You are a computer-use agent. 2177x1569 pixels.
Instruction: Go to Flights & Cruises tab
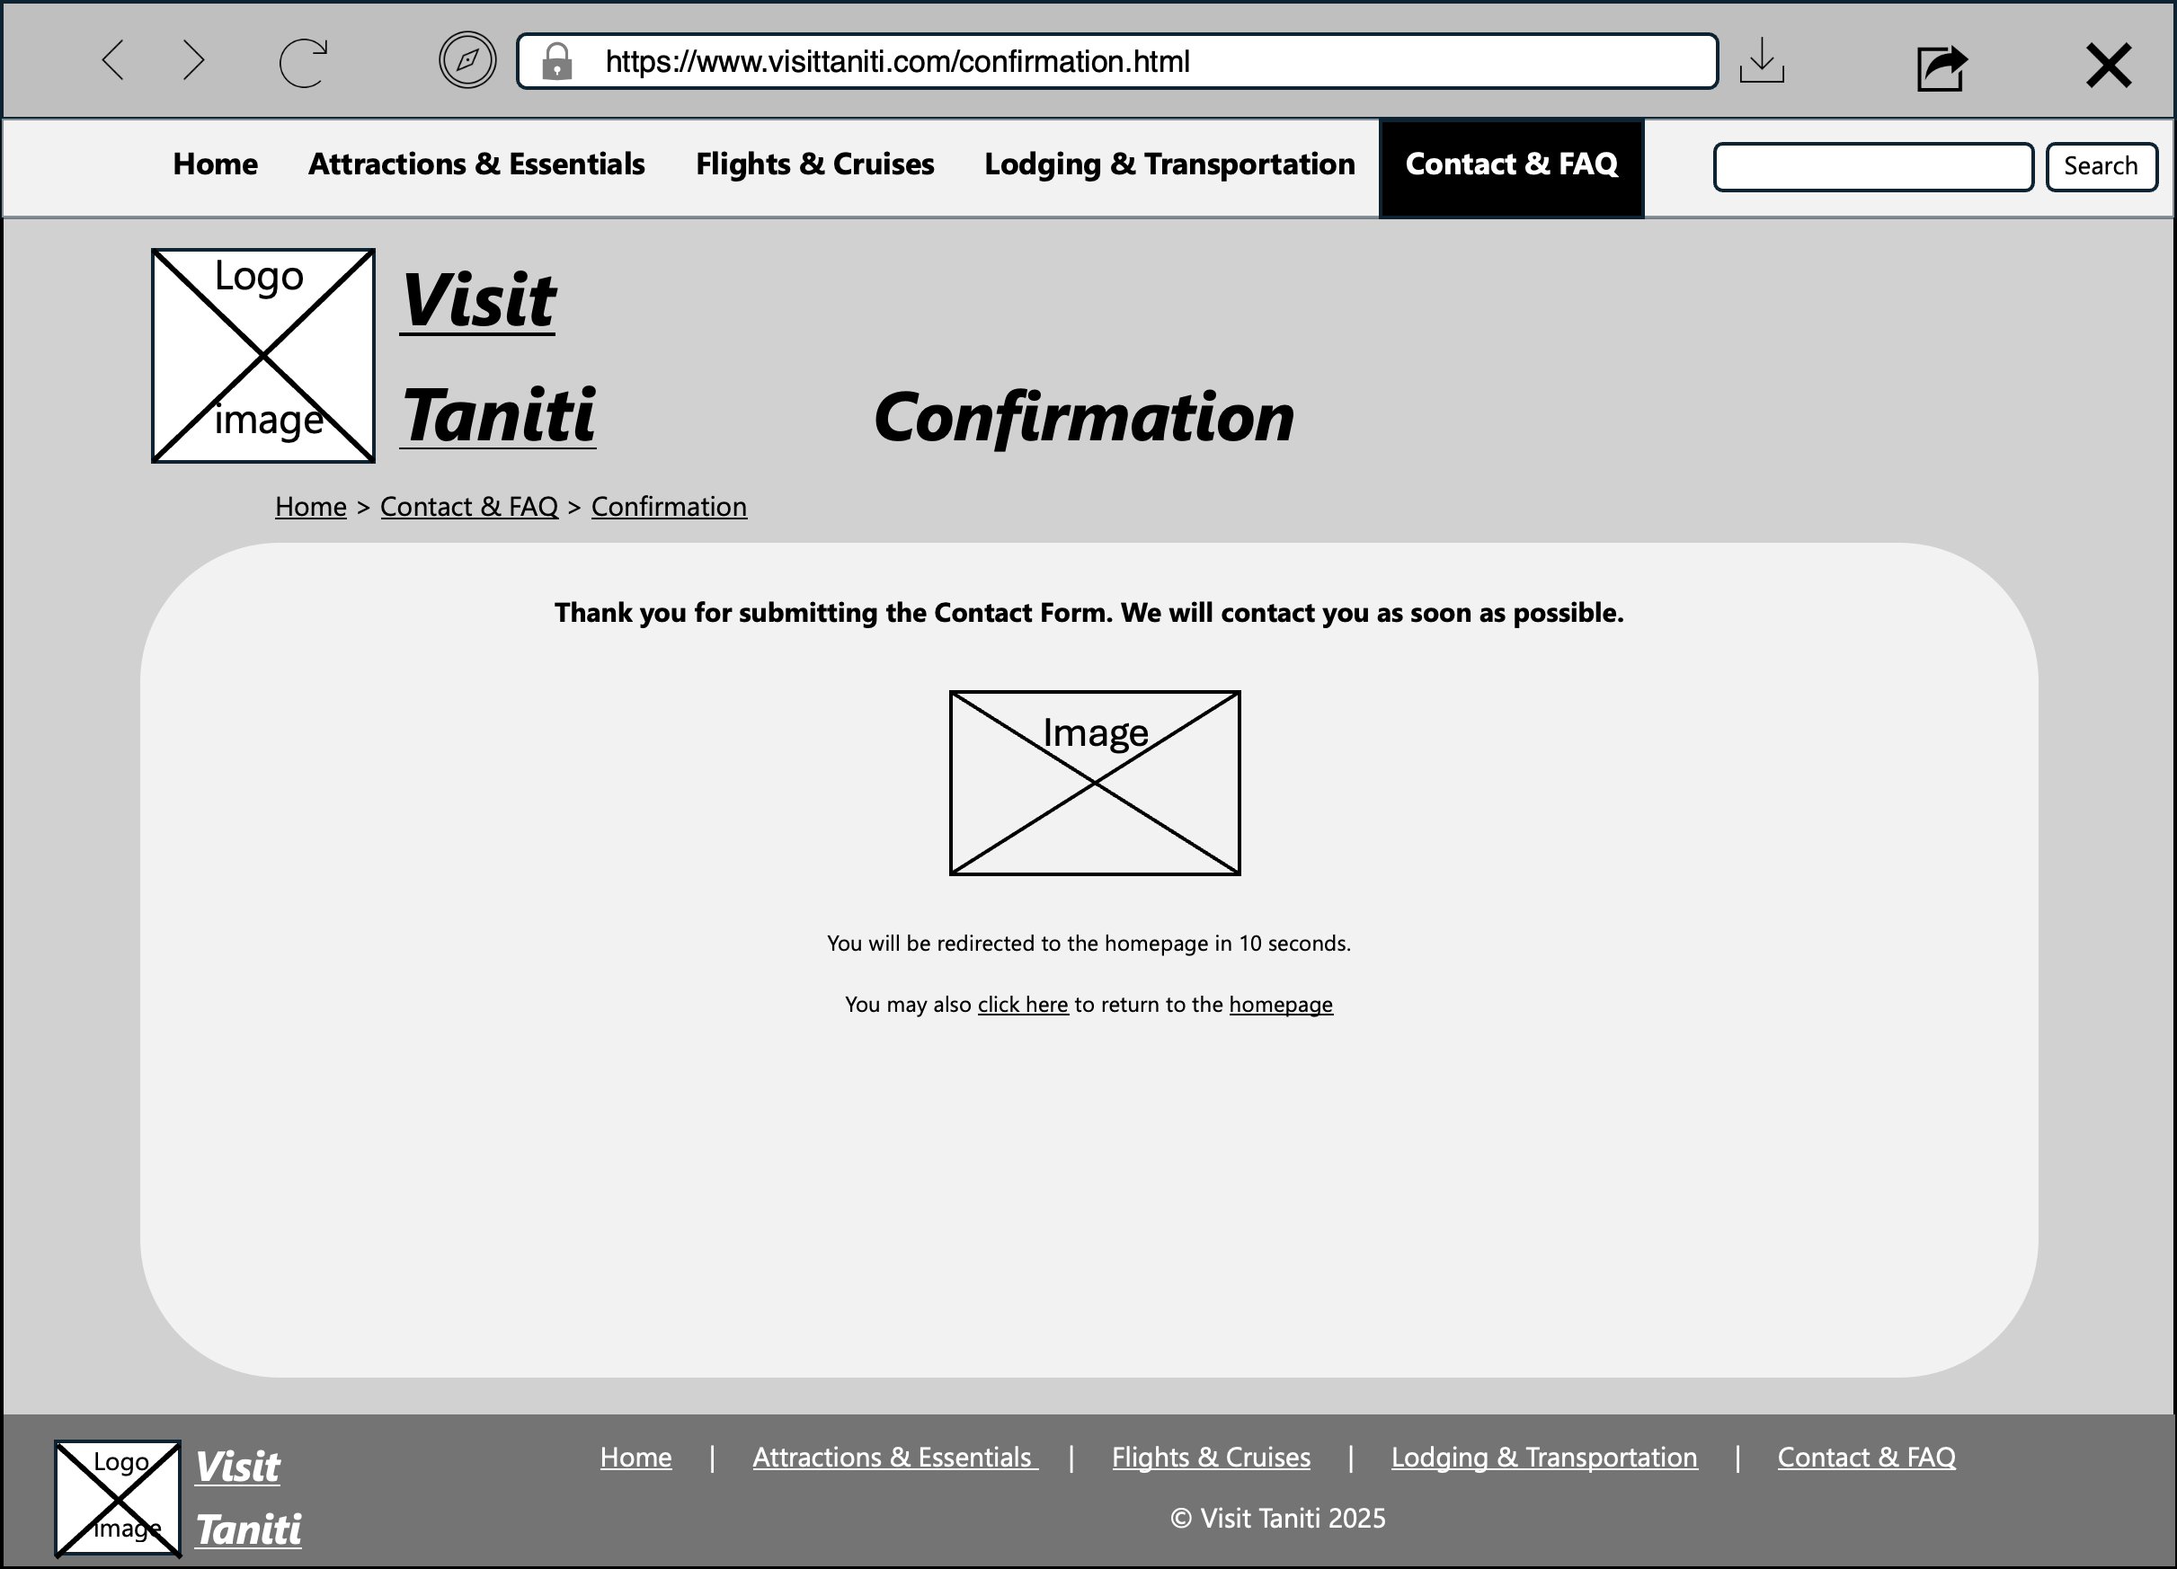[x=814, y=164]
